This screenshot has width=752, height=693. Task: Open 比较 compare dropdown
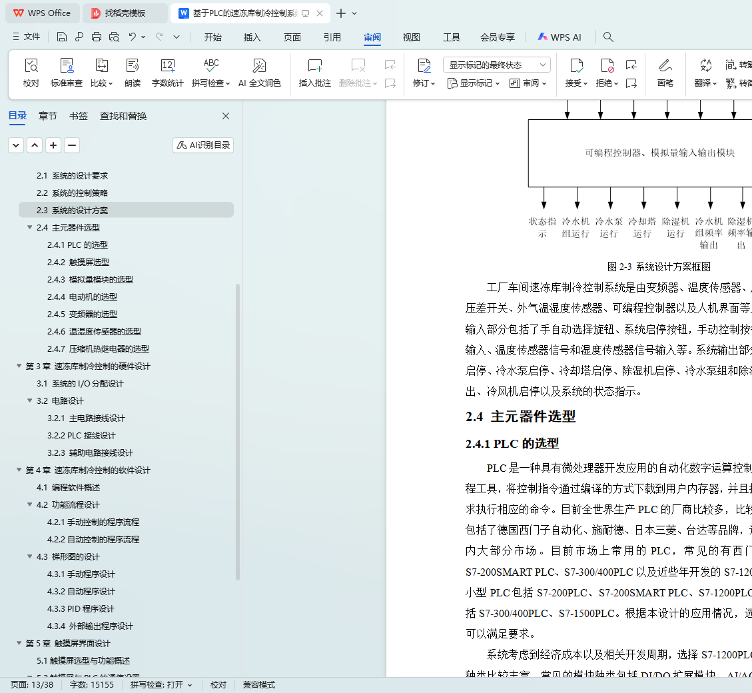[x=102, y=83]
